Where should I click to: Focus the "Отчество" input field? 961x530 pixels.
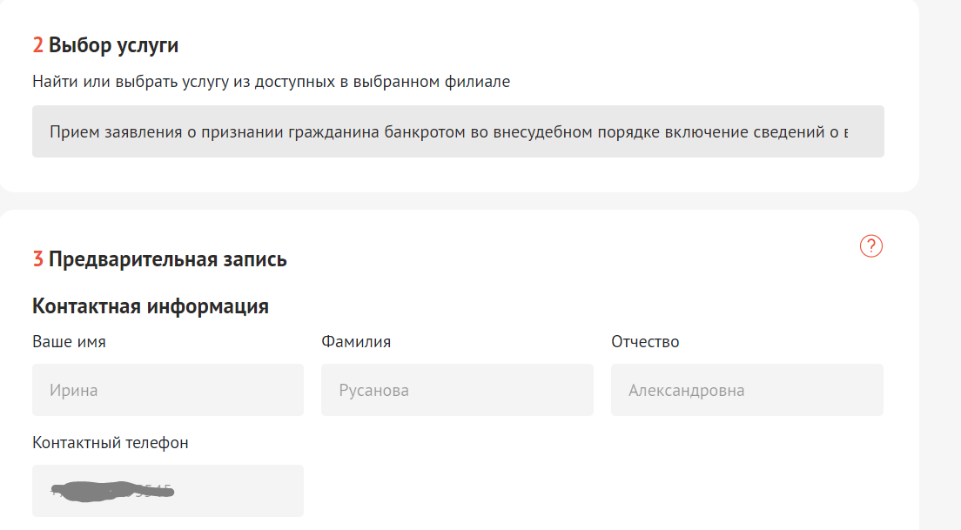tap(747, 390)
